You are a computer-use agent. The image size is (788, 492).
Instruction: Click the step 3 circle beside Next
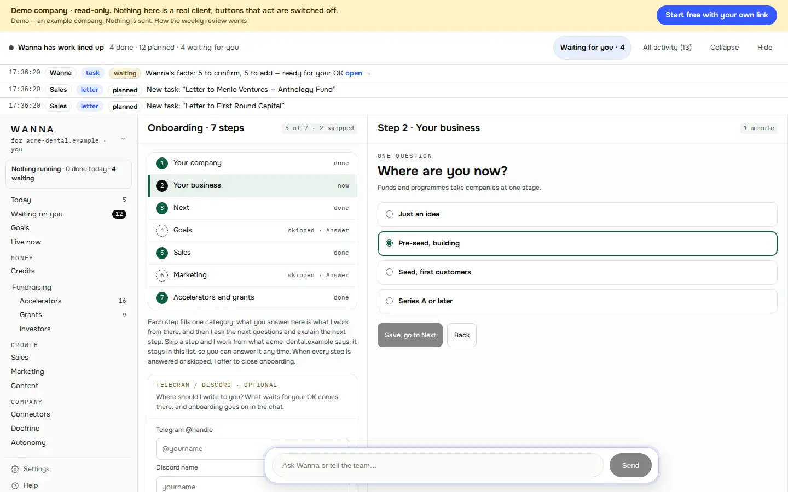[162, 208]
